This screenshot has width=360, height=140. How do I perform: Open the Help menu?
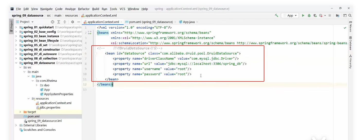click(145, 9)
